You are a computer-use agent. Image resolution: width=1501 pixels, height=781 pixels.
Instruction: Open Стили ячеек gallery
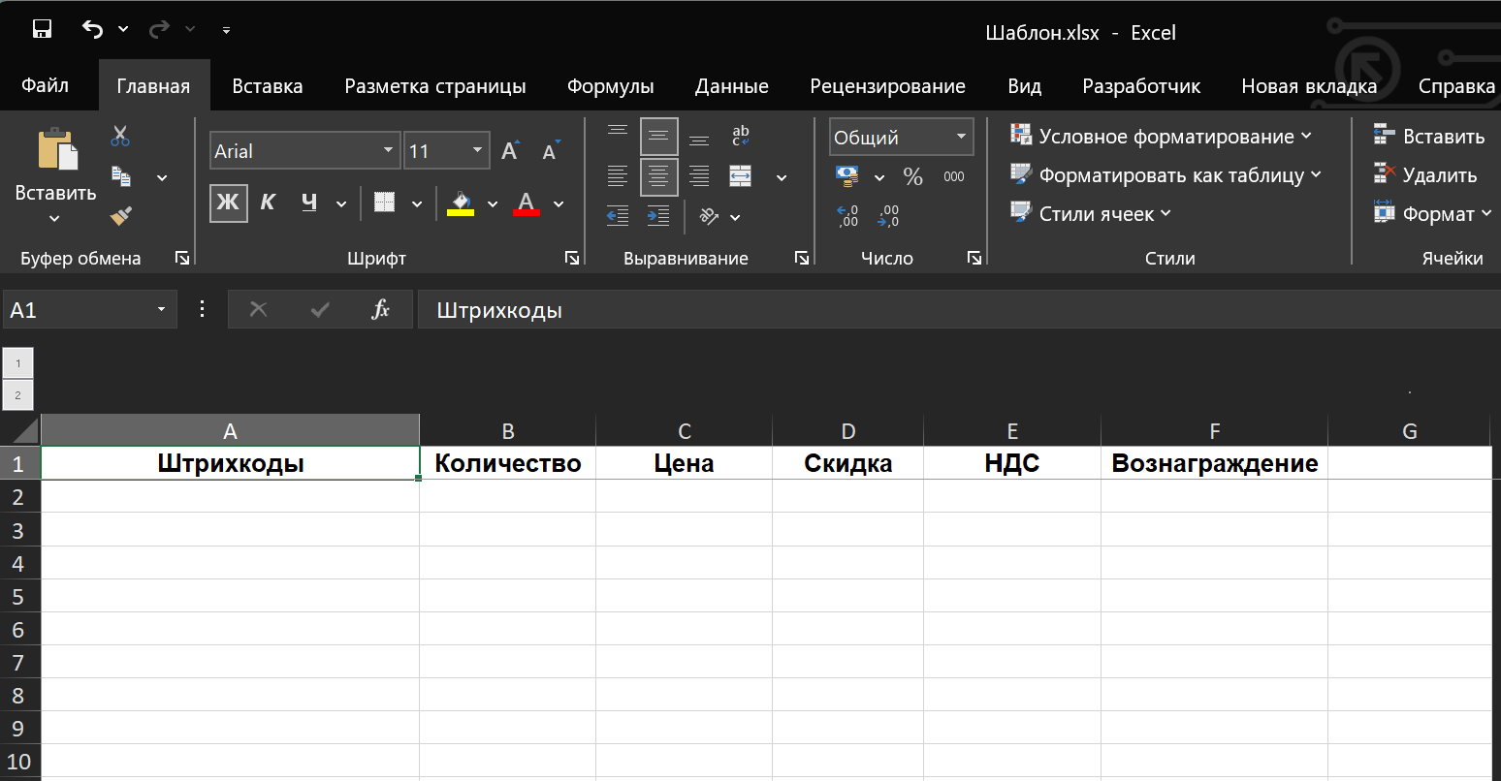[1091, 213]
